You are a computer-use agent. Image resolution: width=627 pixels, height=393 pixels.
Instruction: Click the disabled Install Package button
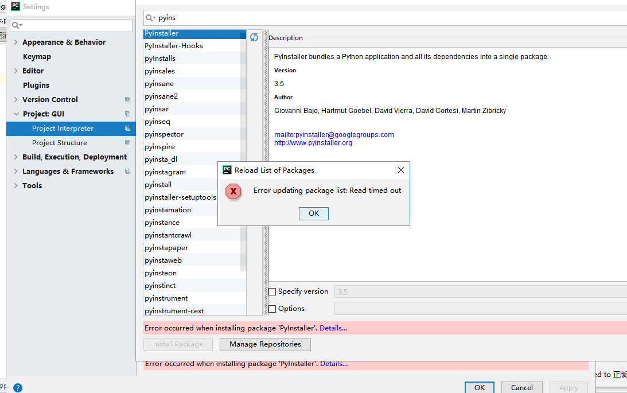click(178, 344)
